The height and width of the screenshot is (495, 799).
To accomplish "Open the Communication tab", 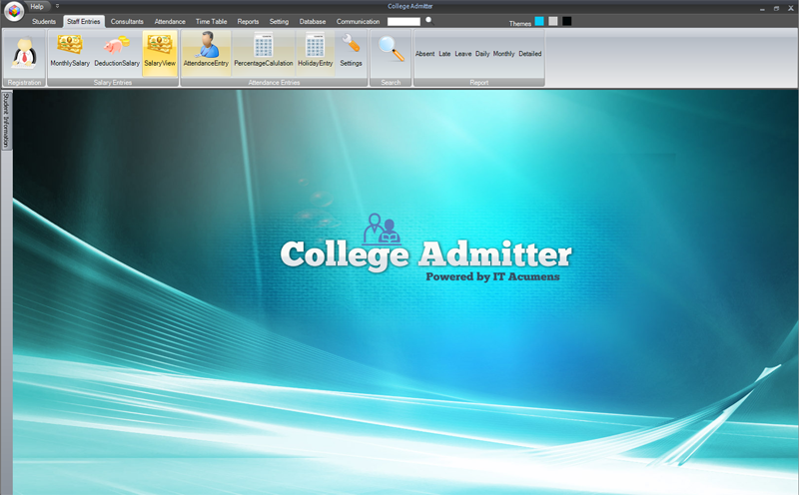I will [x=358, y=21].
